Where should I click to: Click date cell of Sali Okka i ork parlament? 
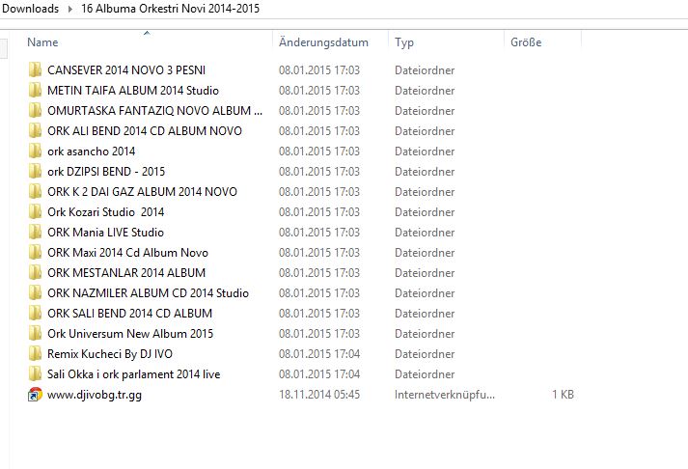click(319, 373)
